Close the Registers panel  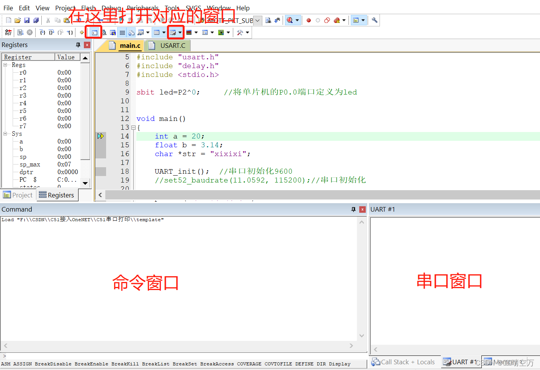click(87, 45)
